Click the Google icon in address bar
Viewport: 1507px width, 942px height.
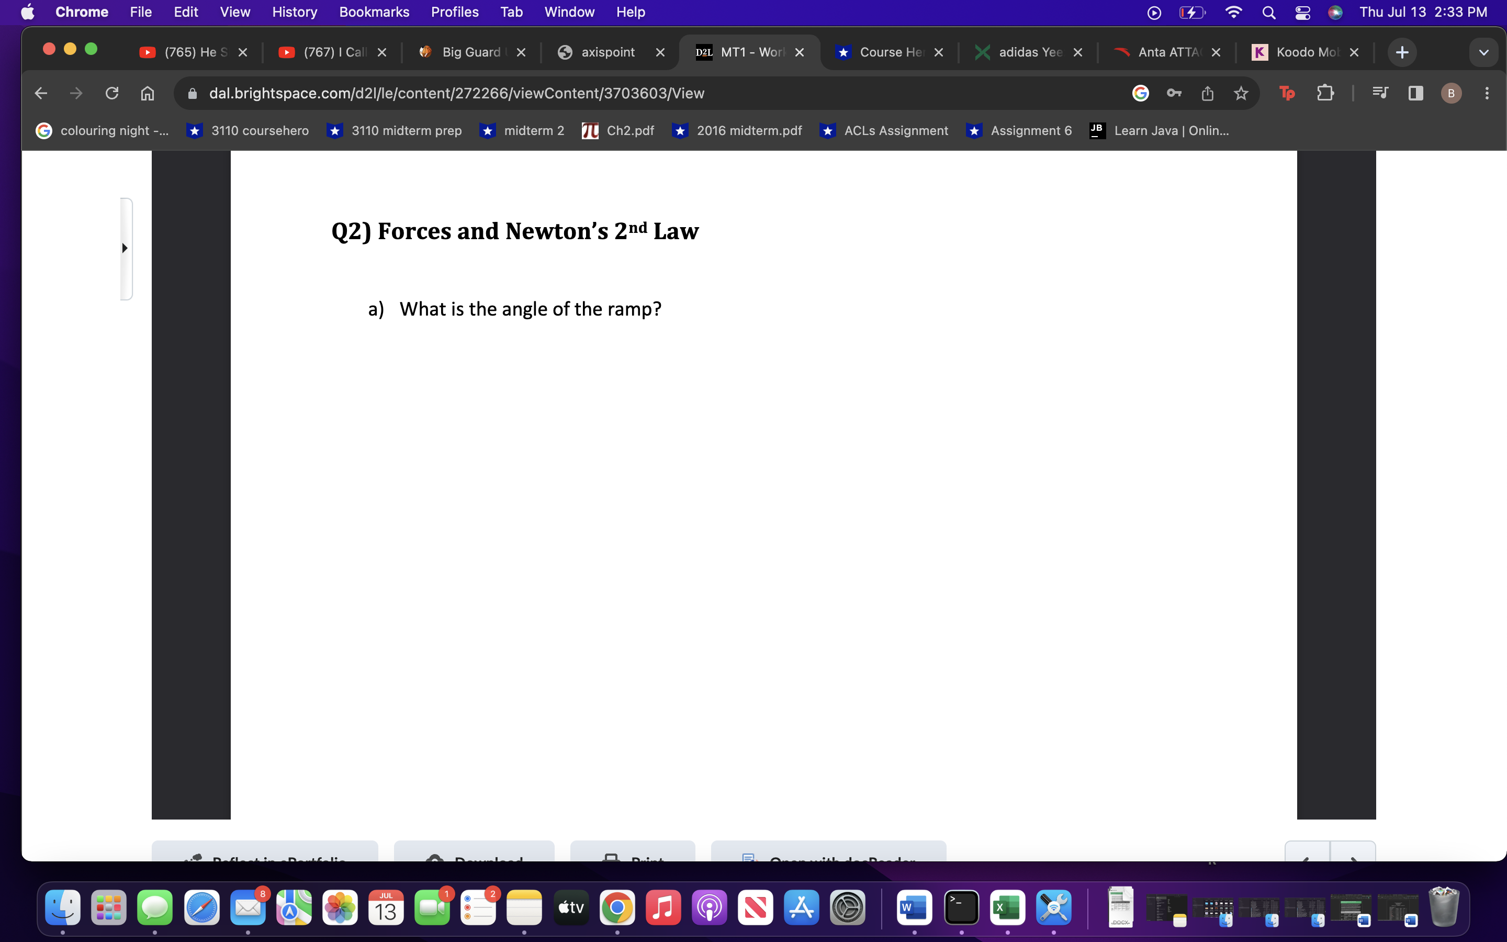click(x=1140, y=94)
